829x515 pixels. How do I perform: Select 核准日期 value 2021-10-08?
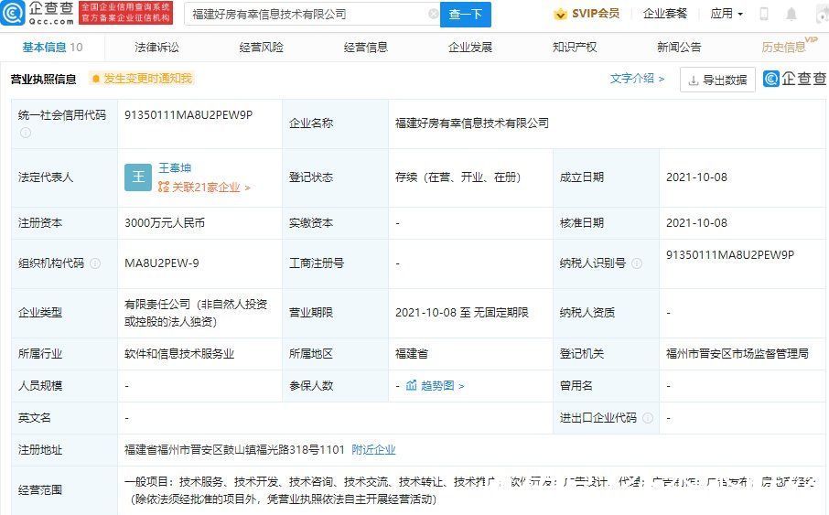click(x=696, y=222)
